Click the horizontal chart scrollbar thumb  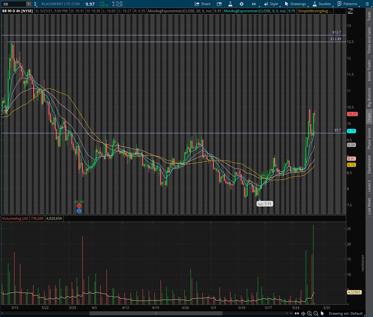156,313
